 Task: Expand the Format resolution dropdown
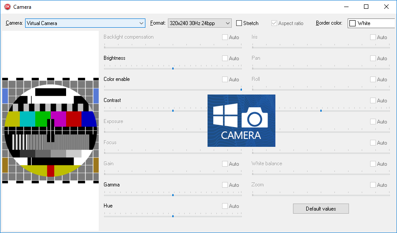tap(200, 23)
